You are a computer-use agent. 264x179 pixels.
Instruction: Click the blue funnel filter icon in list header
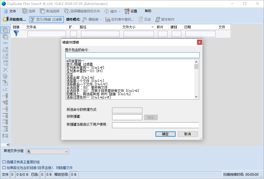[16, 33]
